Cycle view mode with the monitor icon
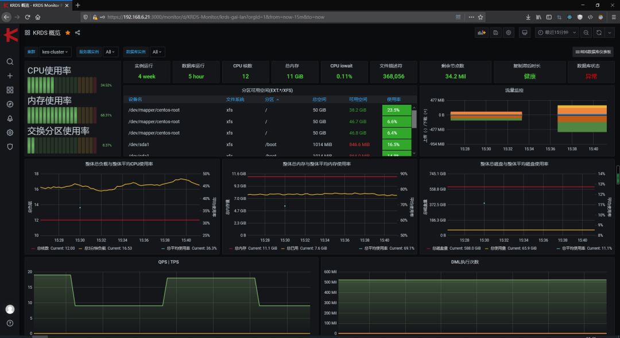This screenshot has height=338, width=620. point(524,33)
